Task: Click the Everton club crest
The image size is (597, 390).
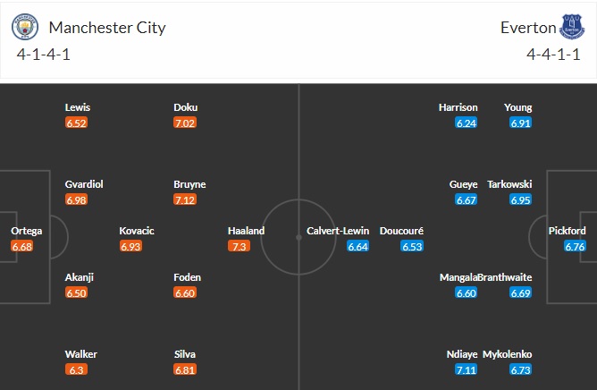Action: pyautogui.click(x=571, y=27)
